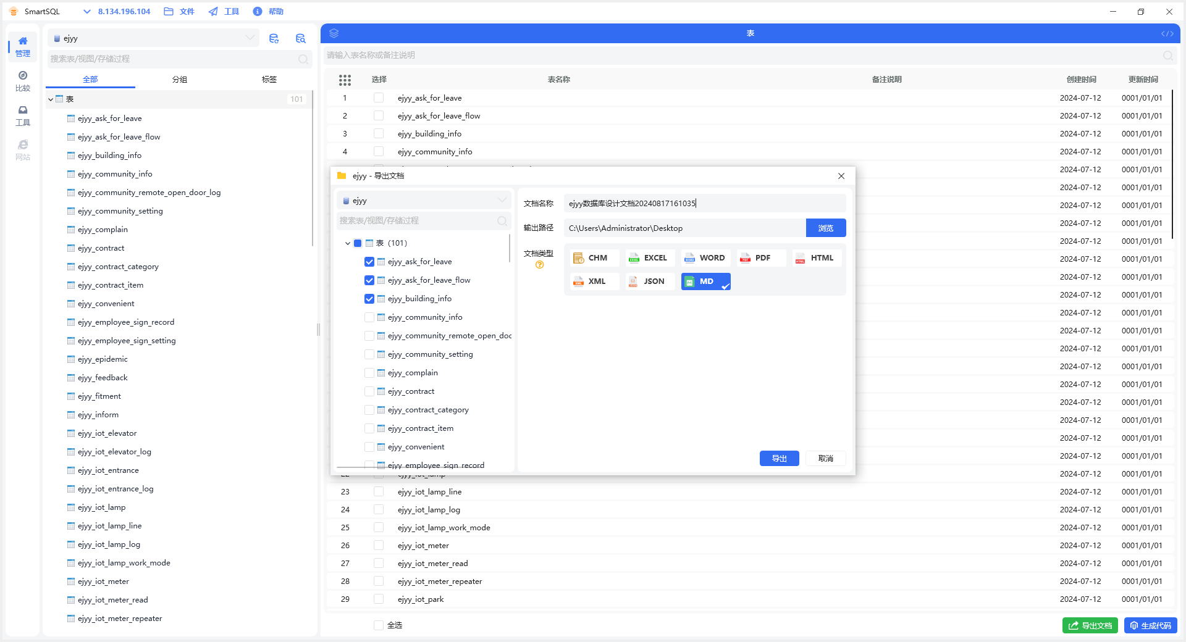Image resolution: width=1186 pixels, height=642 pixels.
Task: Collapse the 表 (101) node in dialog tree
Action: [x=348, y=243]
